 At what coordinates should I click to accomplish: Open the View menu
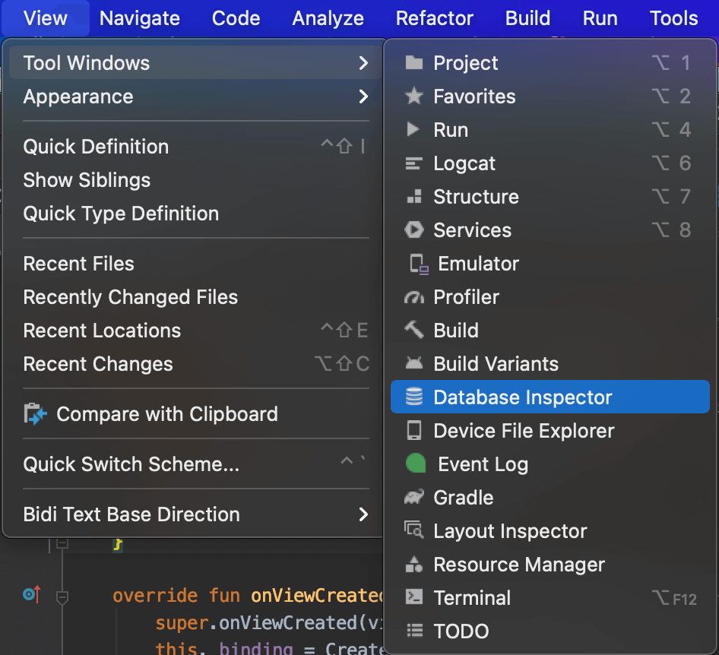[x=46, y=18]
